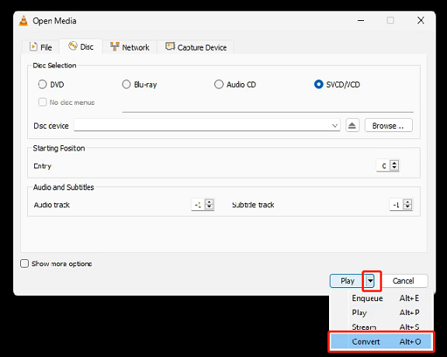The height and width of the screenshot is (357, 447).
Task: Select the SVCD/VCD radio button
Action: coord(318,85)
